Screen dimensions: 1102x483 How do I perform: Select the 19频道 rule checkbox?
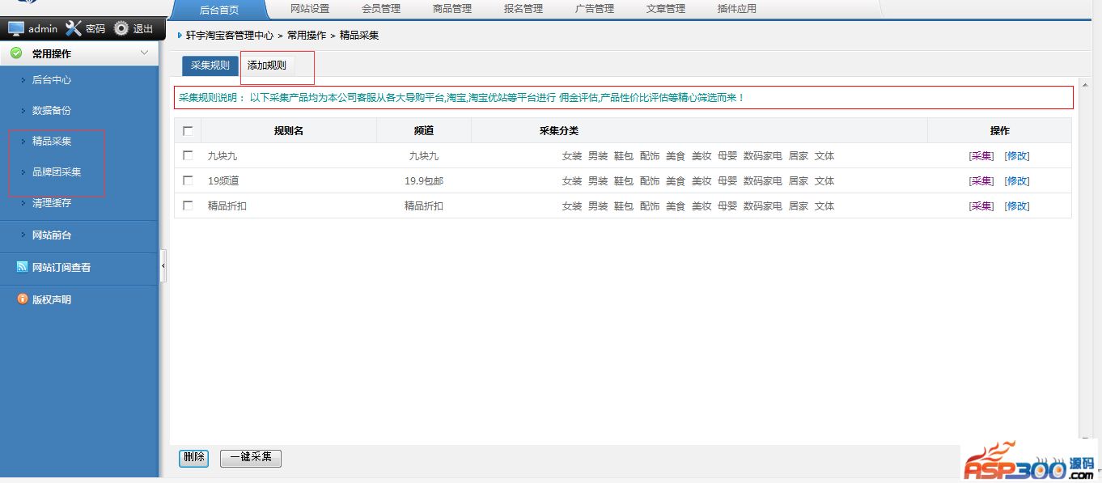click(188, 180)
